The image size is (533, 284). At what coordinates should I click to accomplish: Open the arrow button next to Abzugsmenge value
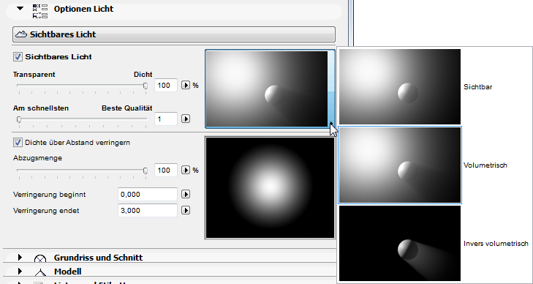185,170
